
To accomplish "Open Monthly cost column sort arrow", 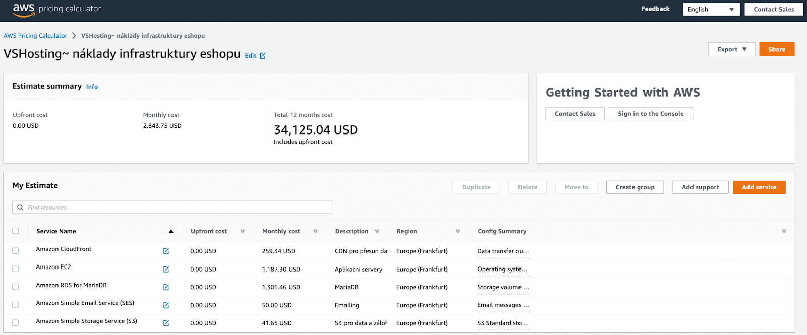I will [315, 231].
